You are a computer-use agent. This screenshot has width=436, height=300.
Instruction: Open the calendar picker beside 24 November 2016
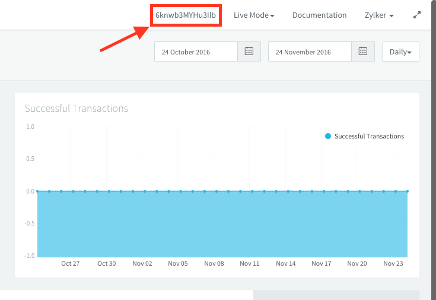(x=363, y=51)
